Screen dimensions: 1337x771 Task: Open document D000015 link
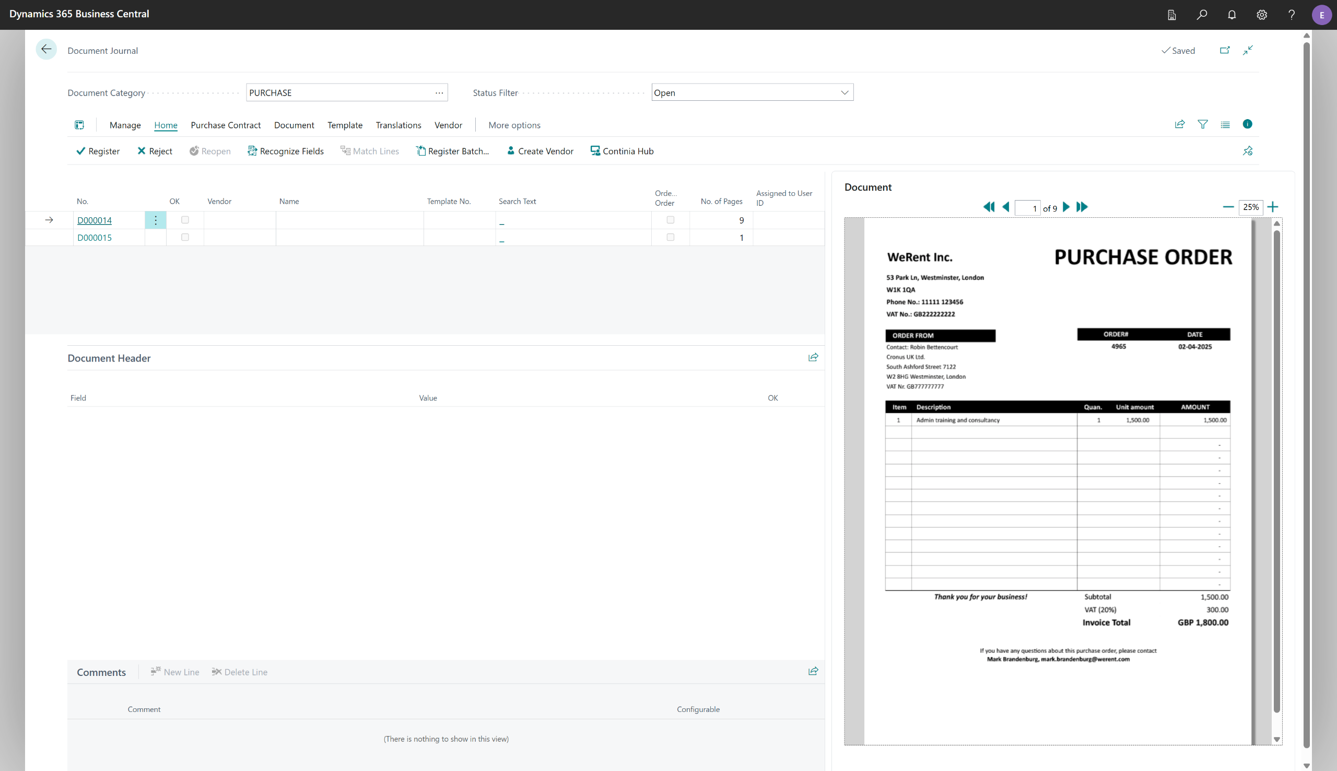(94, 238)
